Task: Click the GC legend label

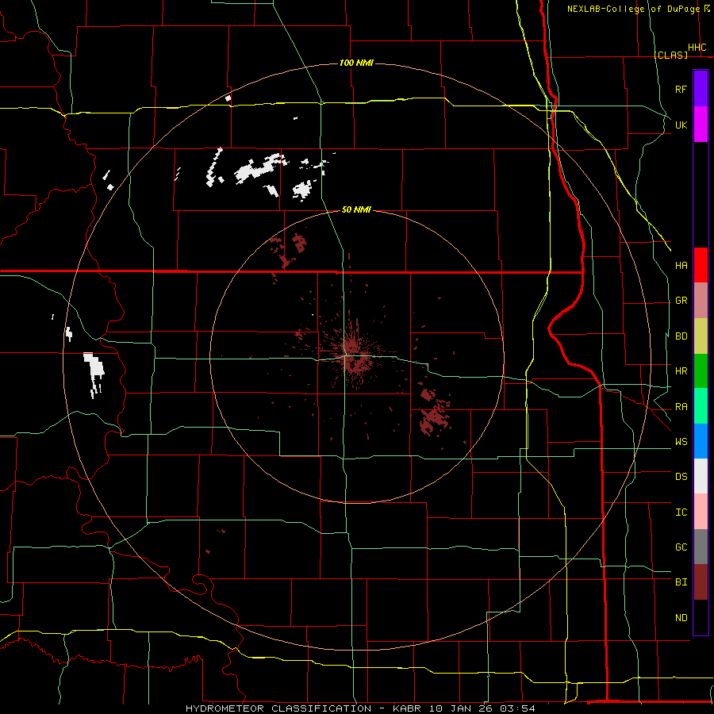Action: 681,547
